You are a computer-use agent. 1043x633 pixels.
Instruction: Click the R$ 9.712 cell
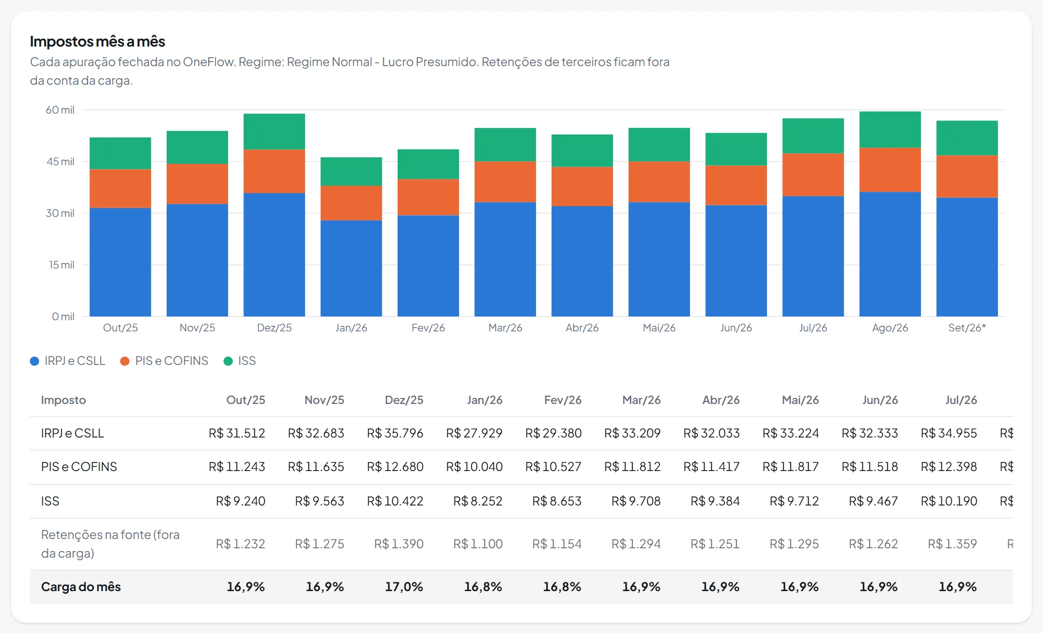click(794, 501)
